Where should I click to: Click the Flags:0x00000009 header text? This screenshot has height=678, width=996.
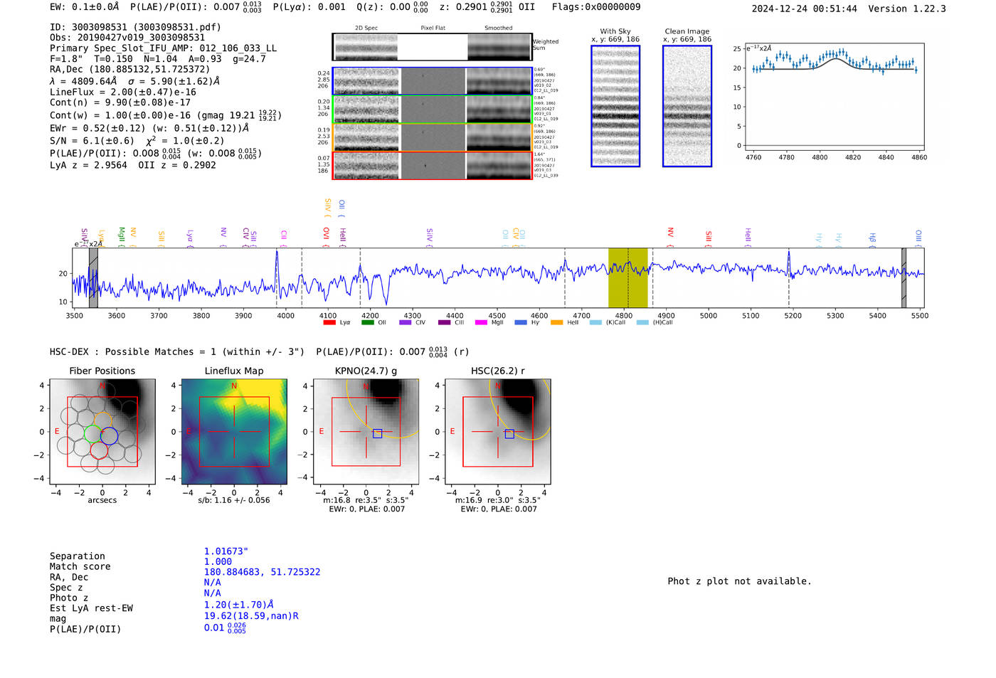596,7
